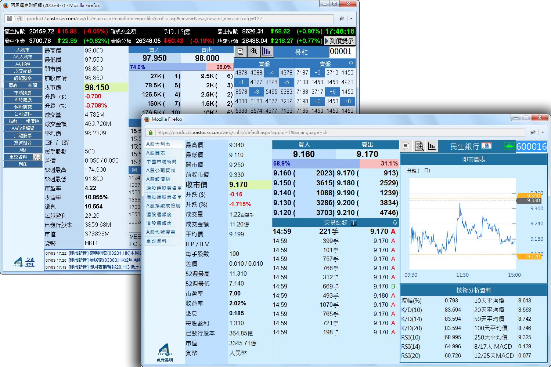Open toolbar dropdown arrow in back window
Image resolution: width=551 pixels, height=367 pixels.
click(x=351, y=18)
